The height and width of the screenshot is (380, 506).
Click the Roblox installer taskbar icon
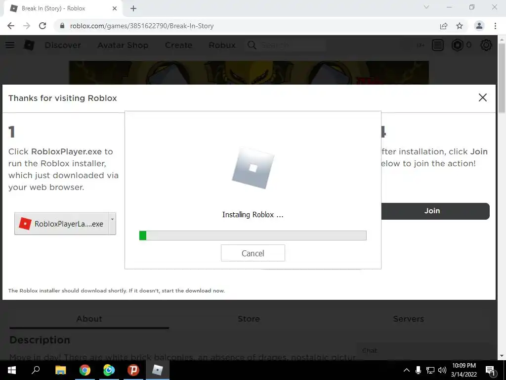coord(158,370)
